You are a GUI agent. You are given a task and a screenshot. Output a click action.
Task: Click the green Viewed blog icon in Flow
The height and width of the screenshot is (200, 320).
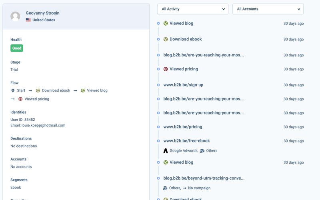click(83, 90)
